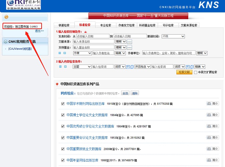This screenshot has width=225, height=167.
Task: Uncheck 中国重要会议论文全文数据库 checkbox
Action: 63,138
